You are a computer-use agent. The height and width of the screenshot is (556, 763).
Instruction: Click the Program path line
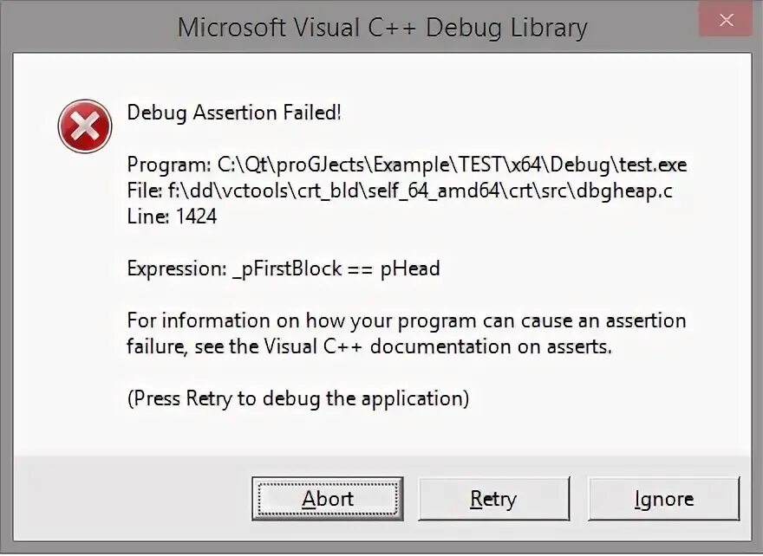click(406, 165)
